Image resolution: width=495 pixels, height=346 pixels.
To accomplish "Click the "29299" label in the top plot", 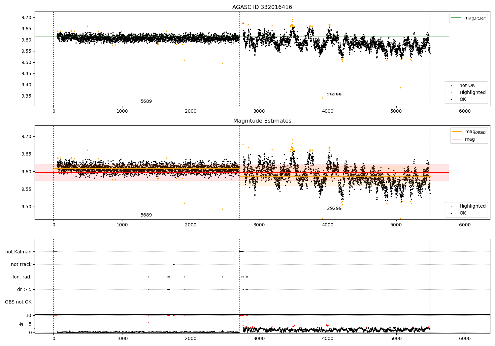I will [334, 95].
